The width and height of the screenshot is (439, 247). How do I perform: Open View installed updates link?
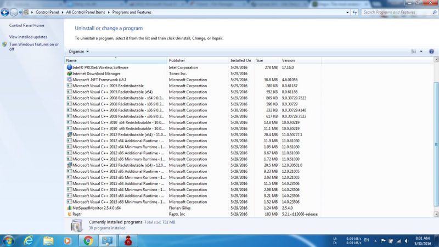(x=28, y=37)
